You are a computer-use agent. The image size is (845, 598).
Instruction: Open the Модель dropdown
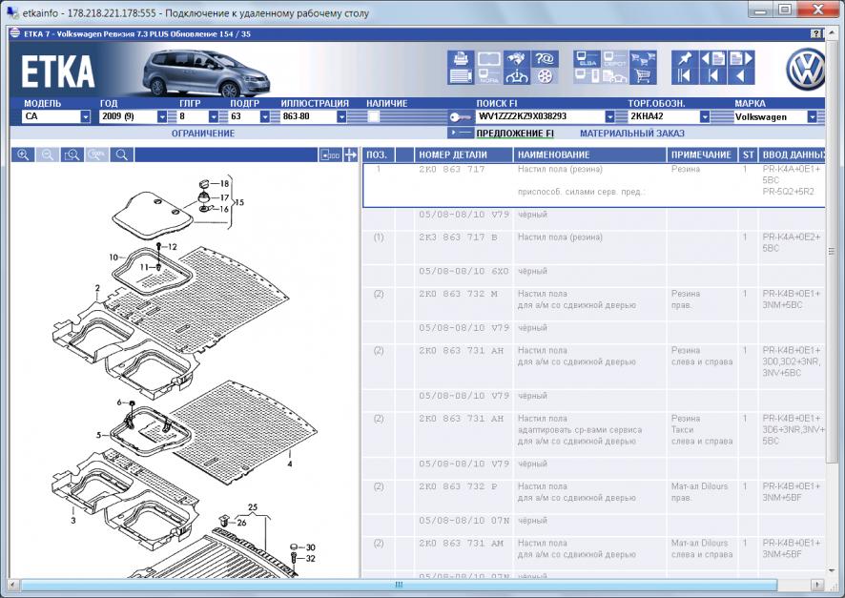[x=85, y=116]
